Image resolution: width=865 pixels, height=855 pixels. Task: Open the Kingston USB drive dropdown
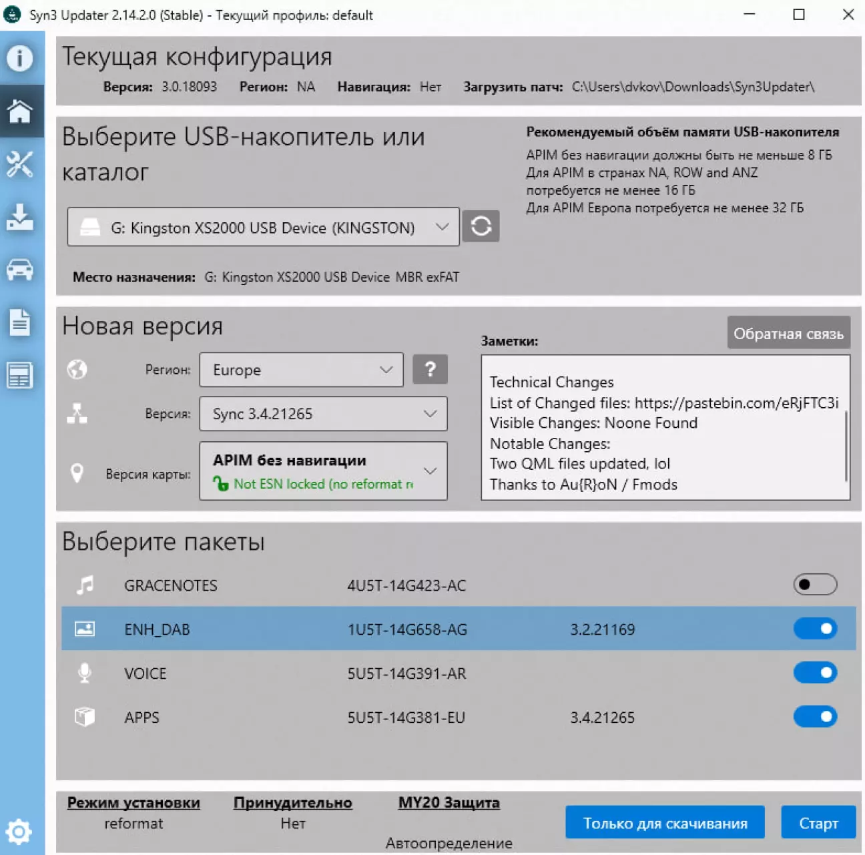(263, 228)
